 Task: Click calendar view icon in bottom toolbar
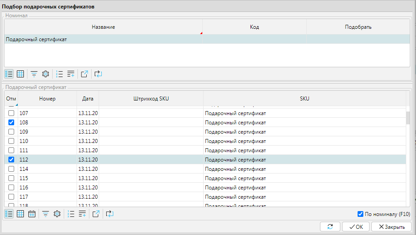(32, 214)
